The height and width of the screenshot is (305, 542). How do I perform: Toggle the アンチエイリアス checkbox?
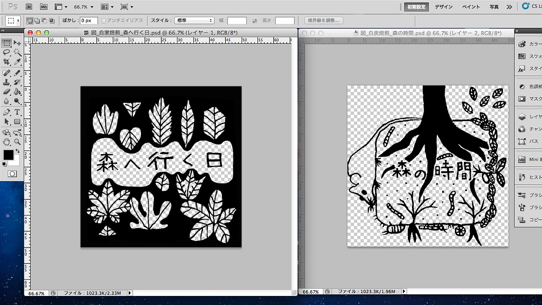pyautogui.click(x=104, y=21)
